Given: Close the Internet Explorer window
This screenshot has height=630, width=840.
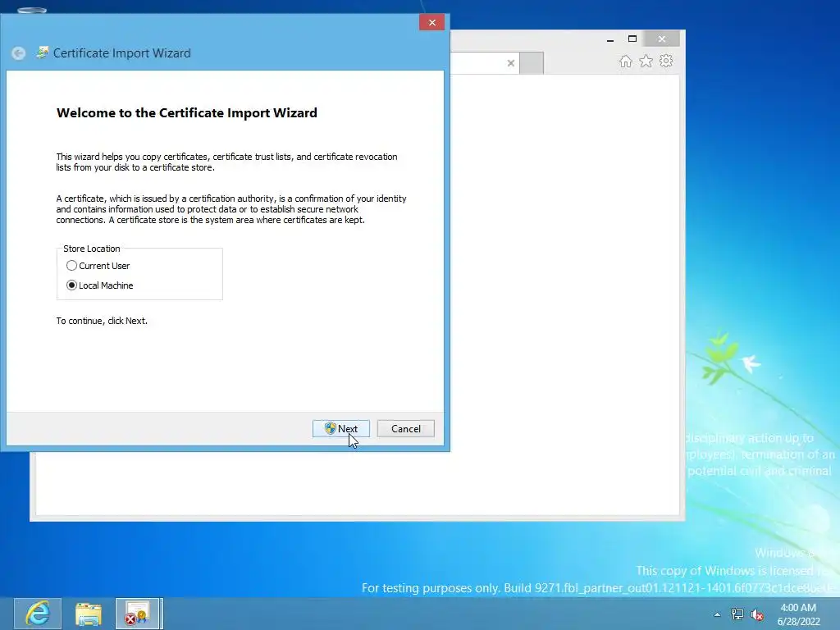Looking at the screenshot, I should 662,39.
